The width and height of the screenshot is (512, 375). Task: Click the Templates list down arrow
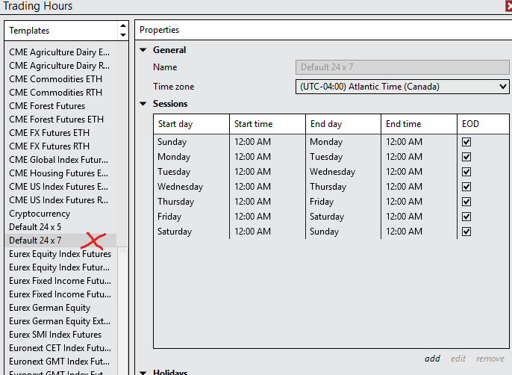123,34
